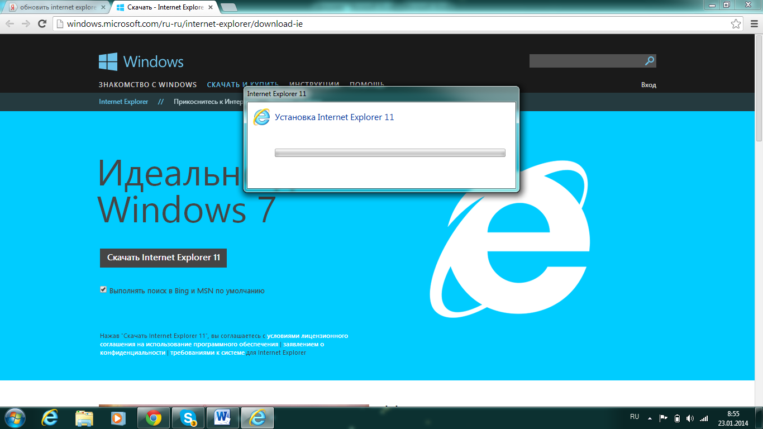763x429 pixels.
Task: Reload the page with refresh icon
Action: [x=42, y=23]
